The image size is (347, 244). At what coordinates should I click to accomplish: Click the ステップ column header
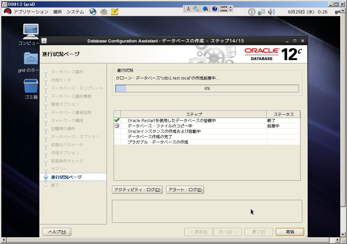coord(194,114)
